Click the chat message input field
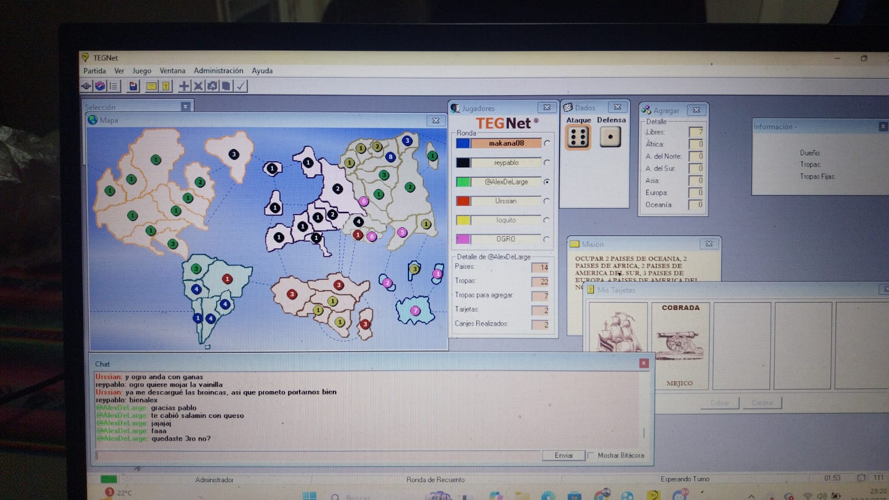 click(x=318, y=456)
